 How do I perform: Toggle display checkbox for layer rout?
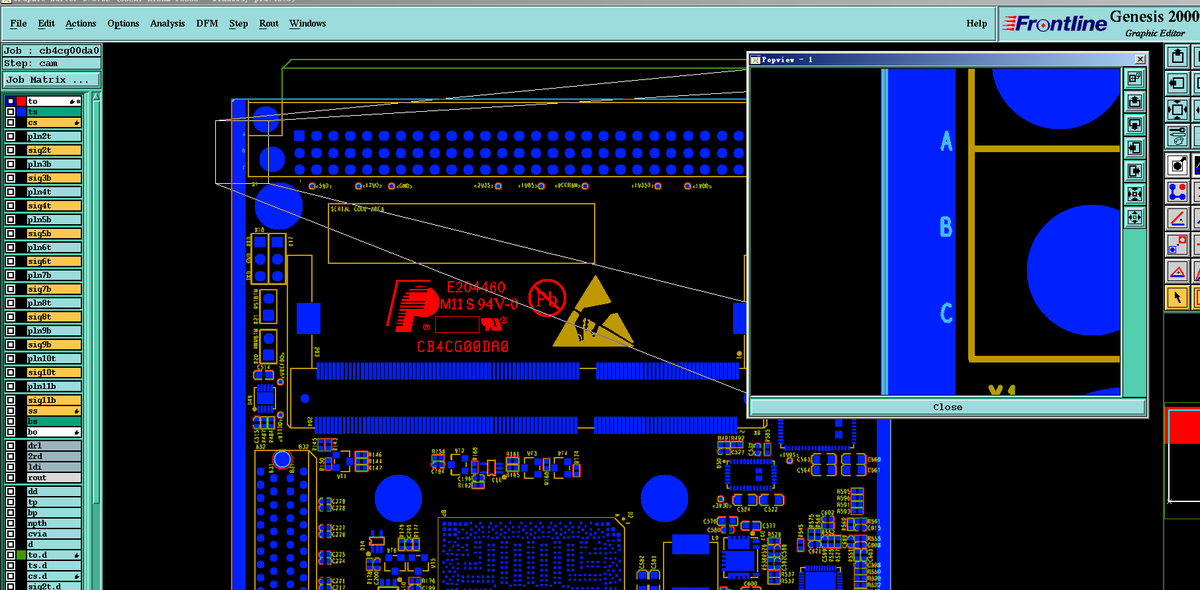(x=11, y=478)
